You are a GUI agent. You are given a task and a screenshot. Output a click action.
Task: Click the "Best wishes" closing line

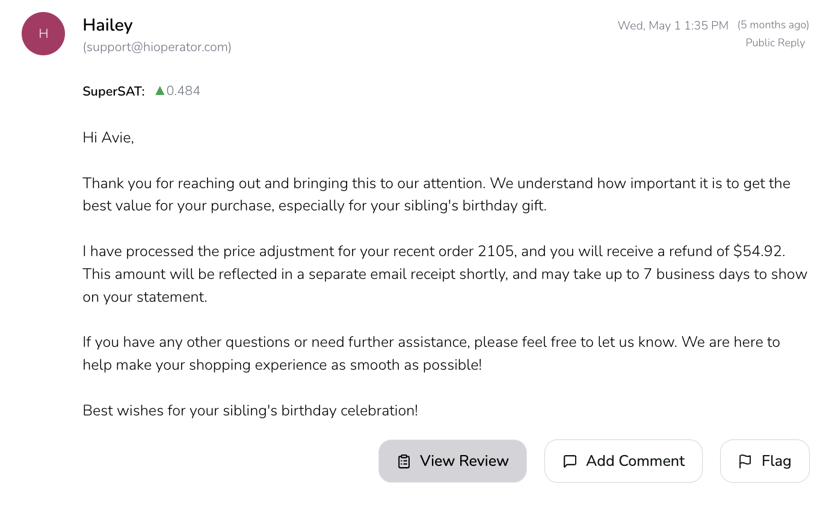coord(250,411)
